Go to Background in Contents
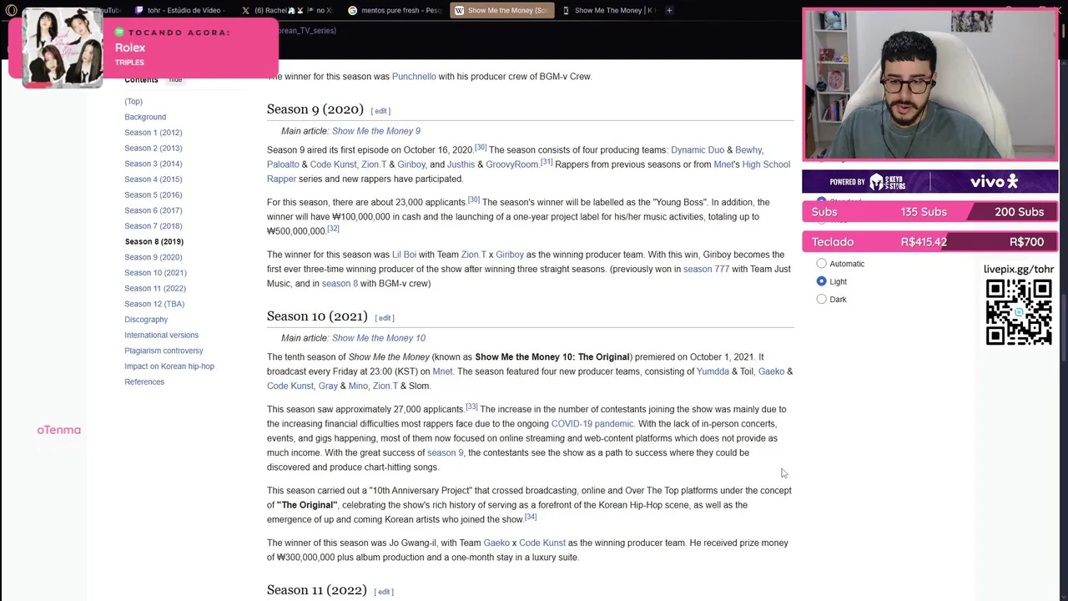 pyautogui.click(x=145, y=117)
